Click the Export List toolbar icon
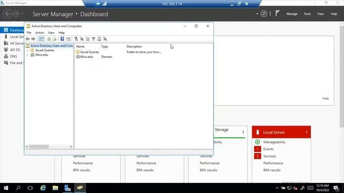344x193 pixels. (x=54, y=39)
